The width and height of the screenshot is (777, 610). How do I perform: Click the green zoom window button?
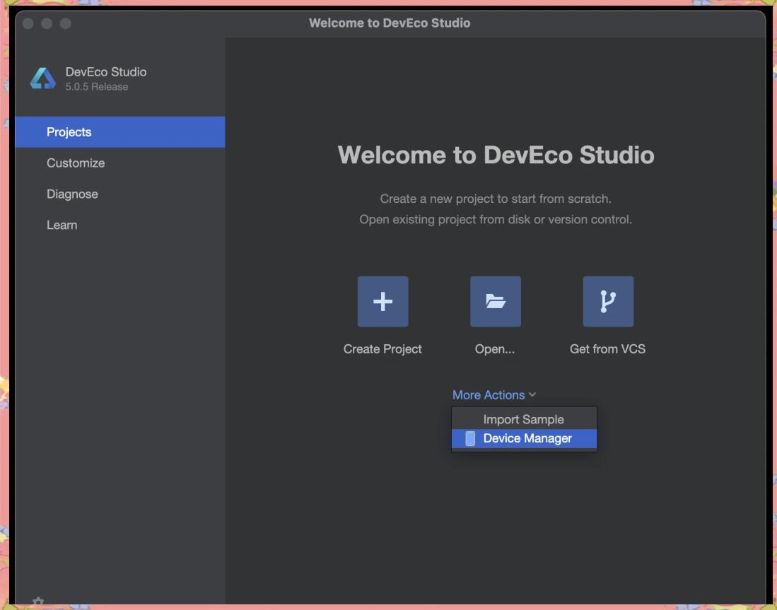coord(66,23)
